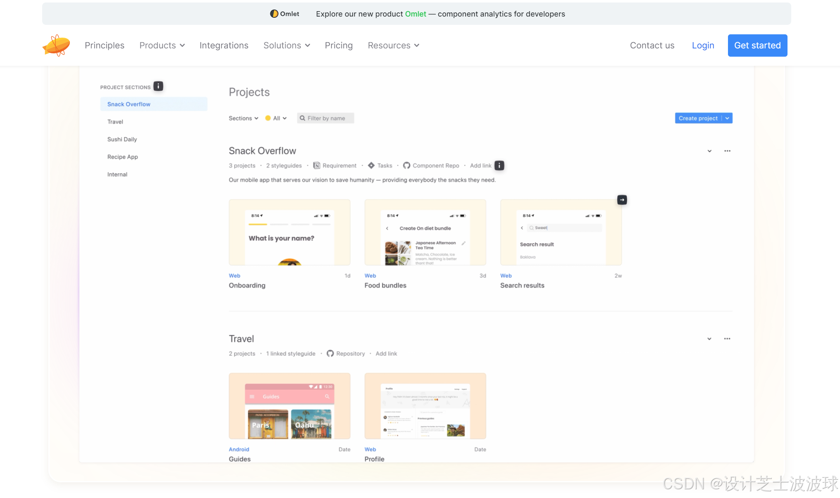Click the arrow icon on Search results thumbnail

click(x=622, y=200)
